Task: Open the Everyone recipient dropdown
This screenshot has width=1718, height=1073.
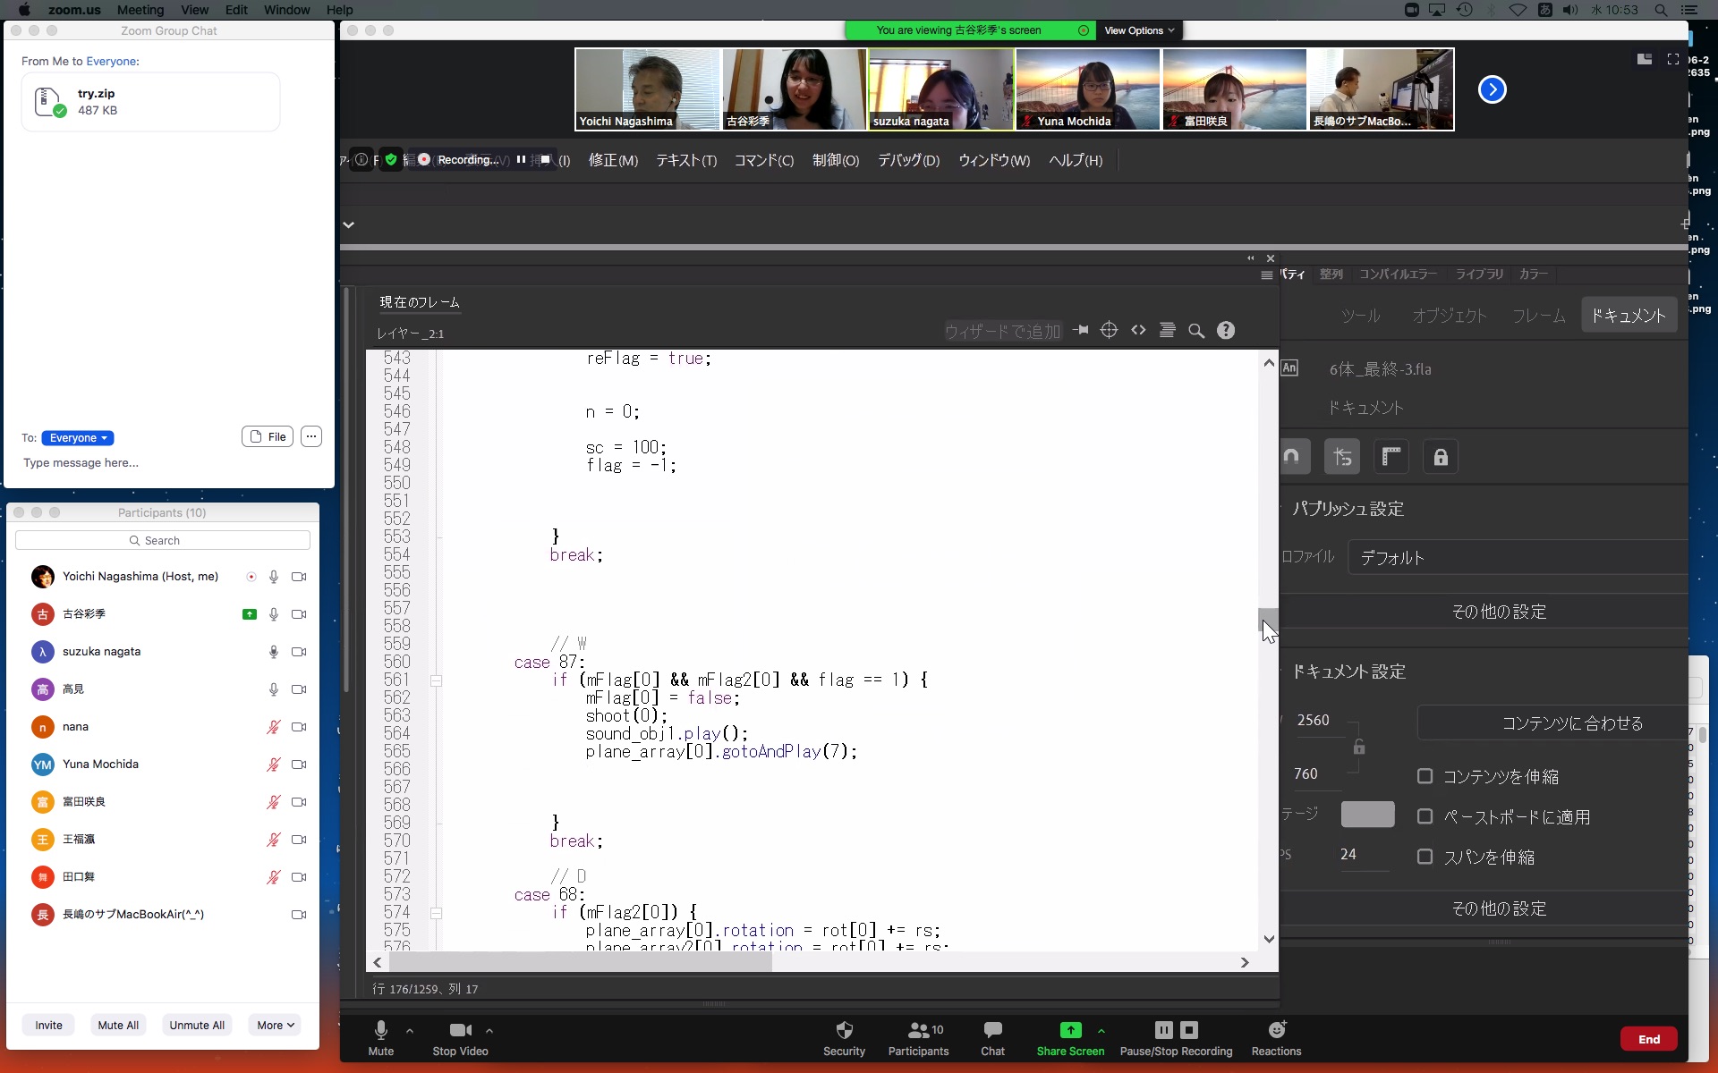Action: (x=78, y=438)
